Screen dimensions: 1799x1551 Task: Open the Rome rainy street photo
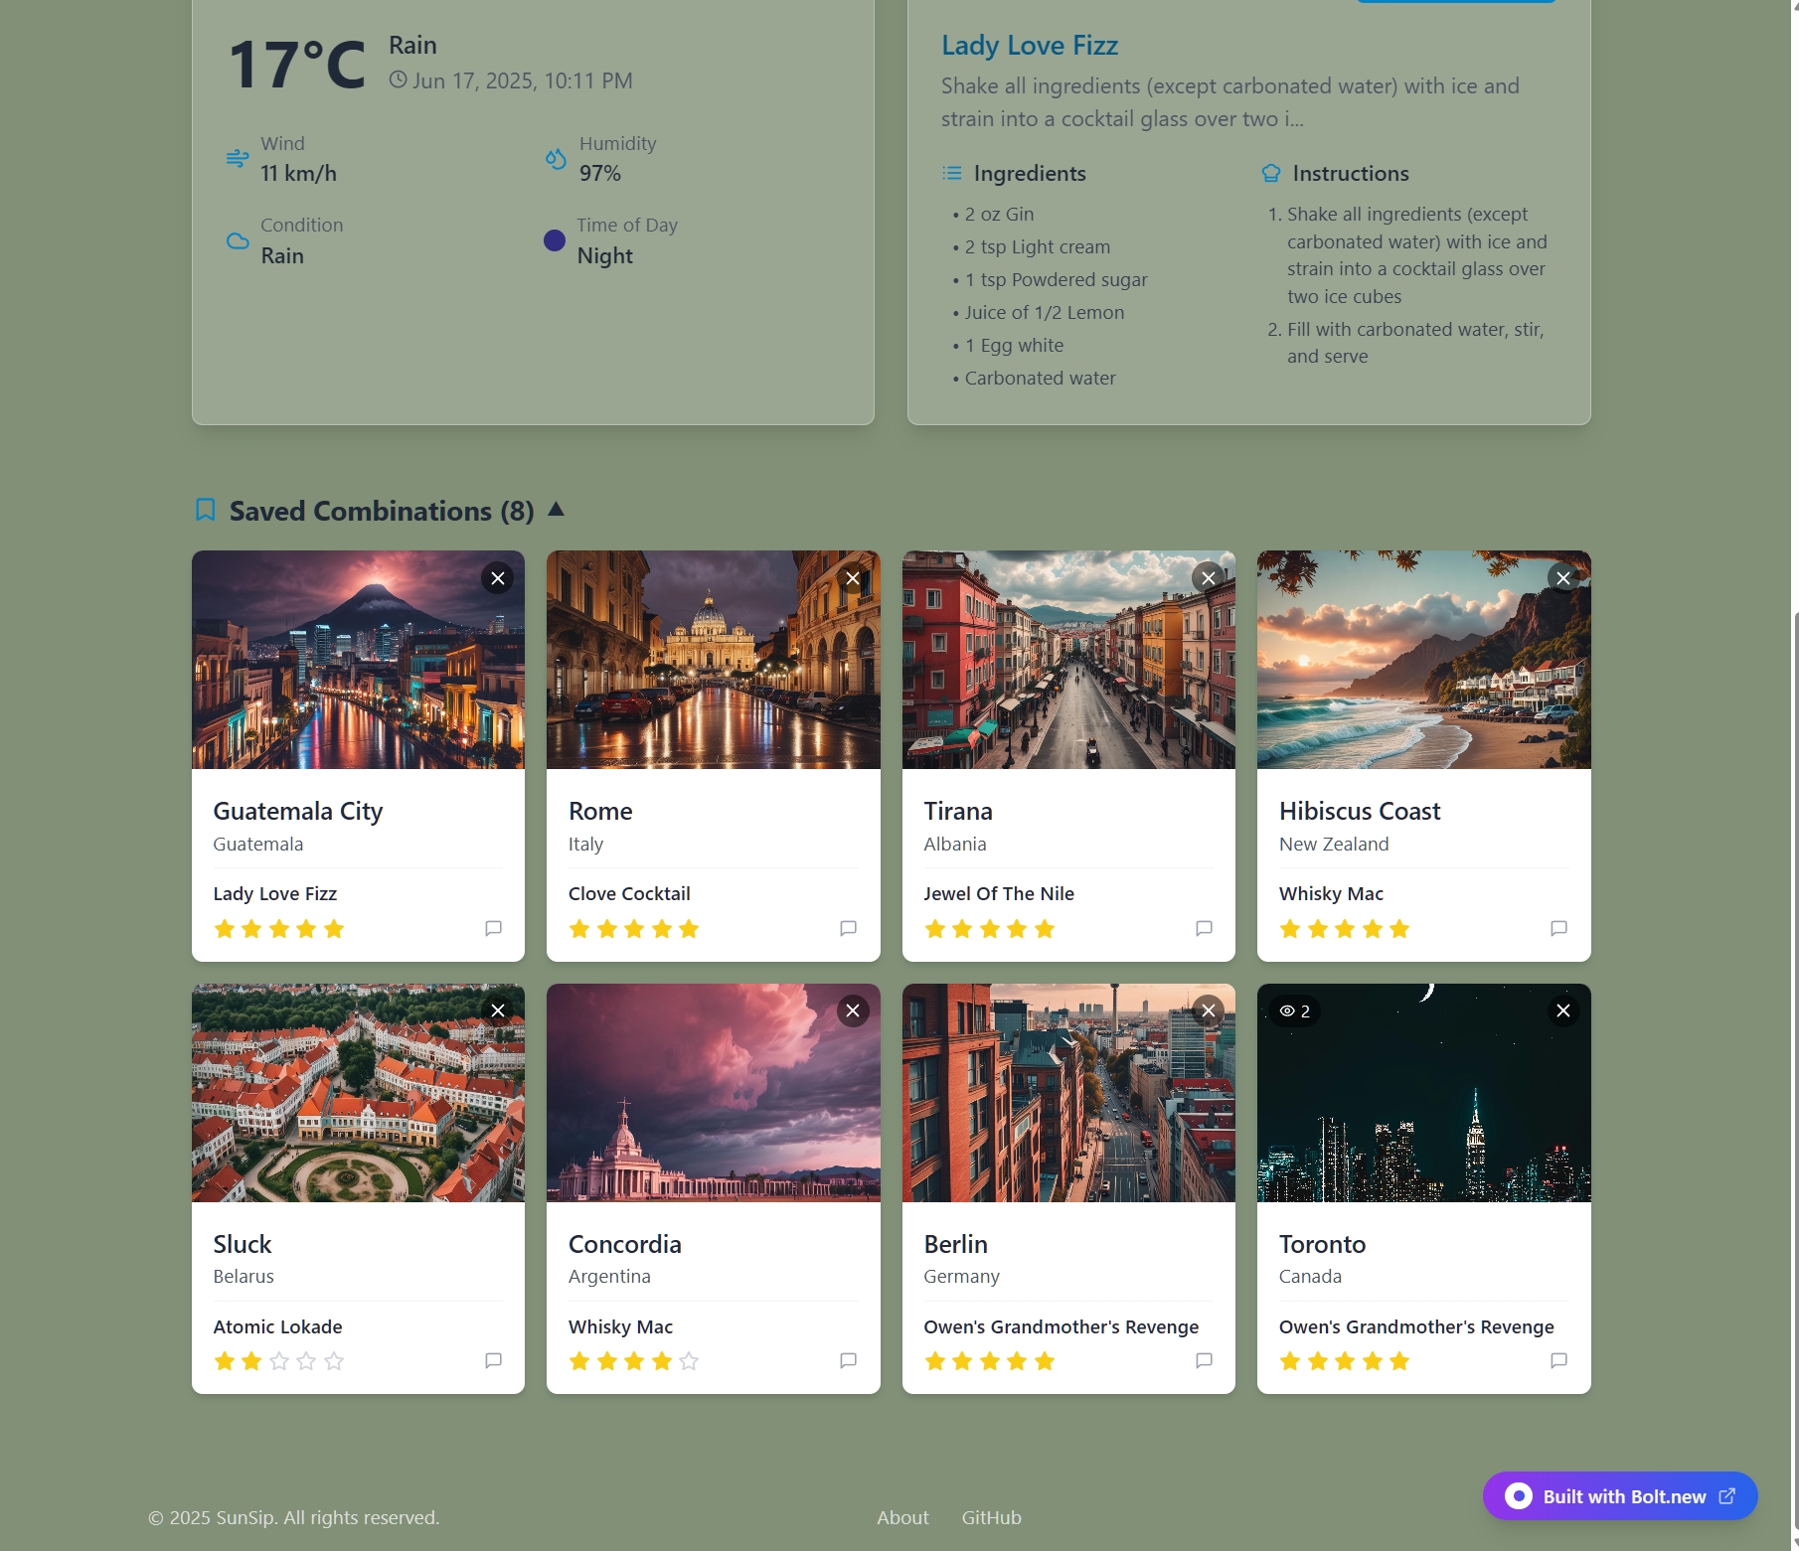[714, 660]
